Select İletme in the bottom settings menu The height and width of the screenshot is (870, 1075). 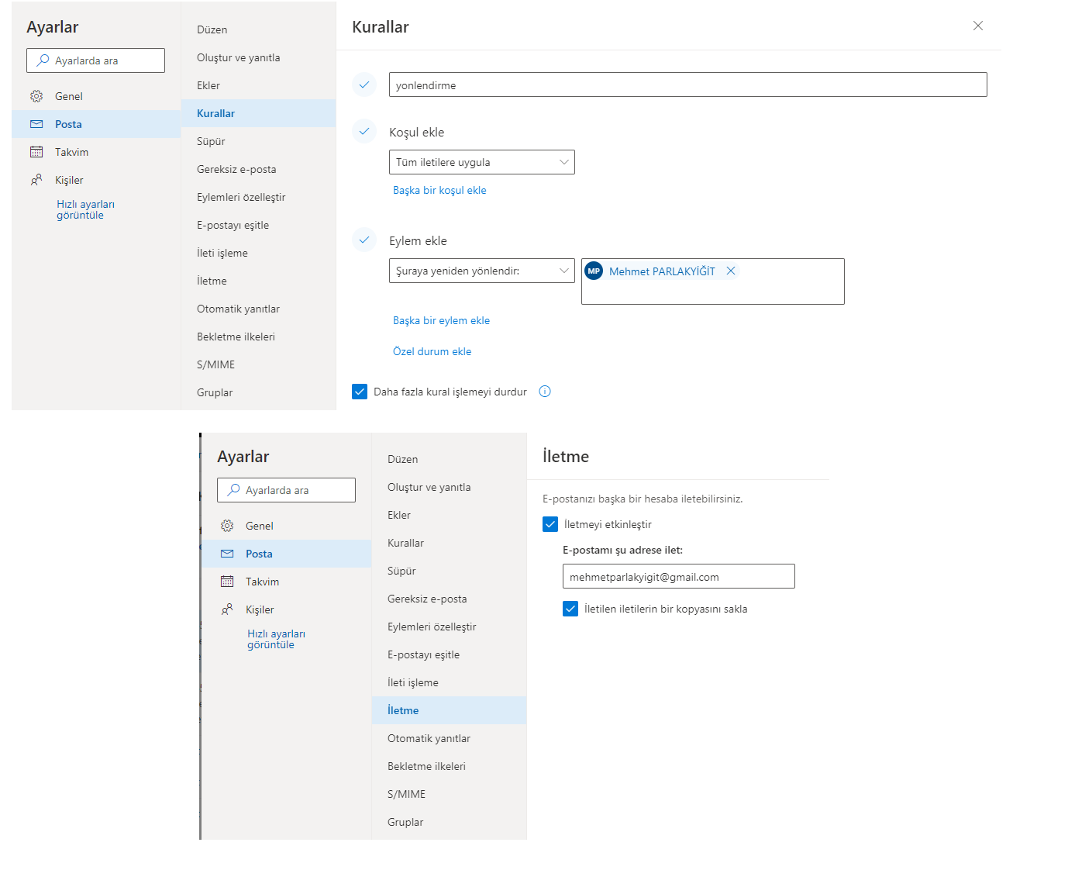450,710
